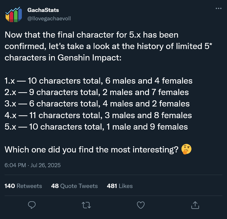This screenshot has width=227, height=219.
Task: Click the GachaStats bar chart avatar
Action: point(13,14)
